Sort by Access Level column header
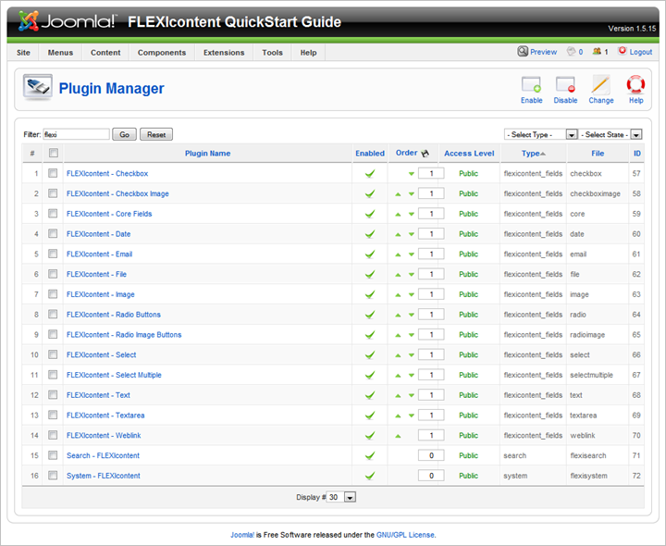Image resolution: width=666 pixels, height=546 pixels. 469,154
